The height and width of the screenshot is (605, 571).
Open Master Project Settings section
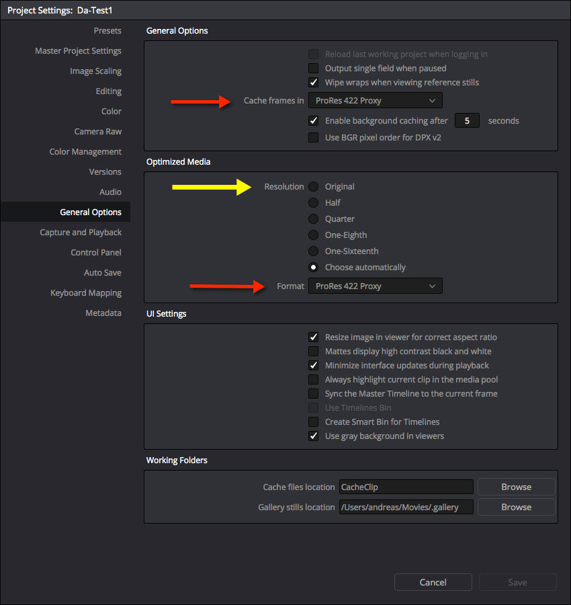[78, 51]
